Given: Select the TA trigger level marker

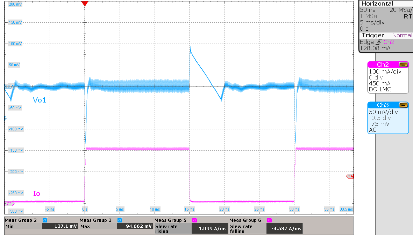Looking at the screenshot, I should [350, 176].
